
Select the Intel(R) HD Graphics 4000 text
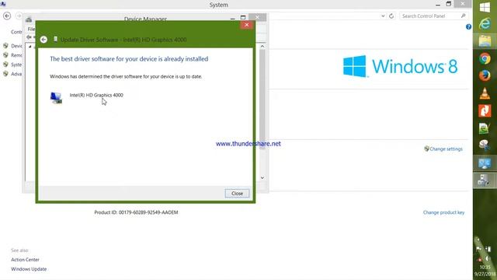96,95
